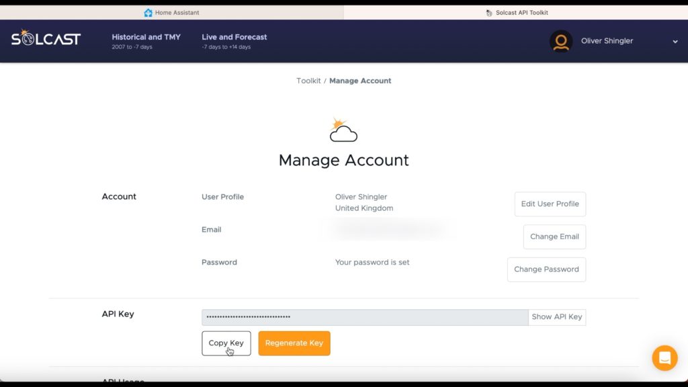Image resolution: width=688 pixels, height=387 pixels.
Task: Click the Oliver Shingler name in header
Action: tap(607, 41)
